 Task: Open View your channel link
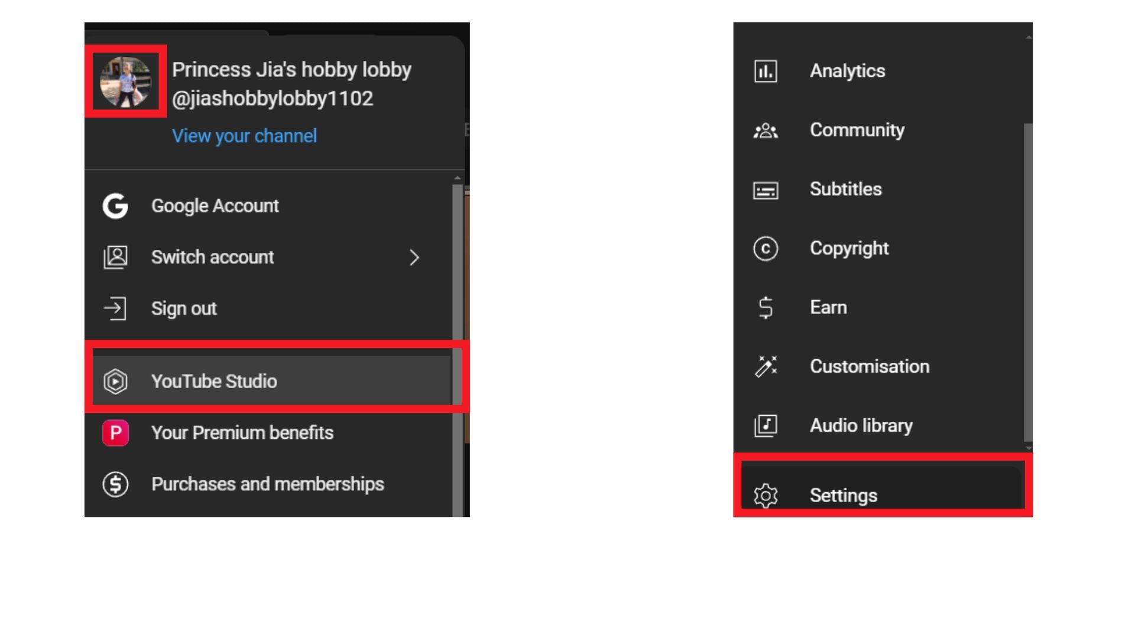[x=244, y=136]
